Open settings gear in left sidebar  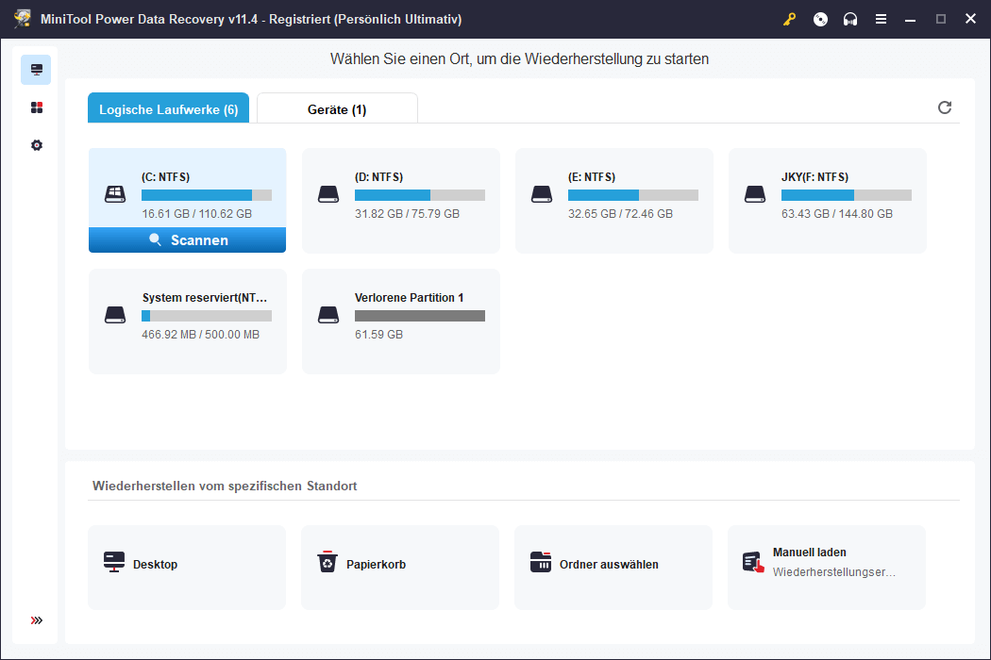pyautogui.click(x=37, y=145)
